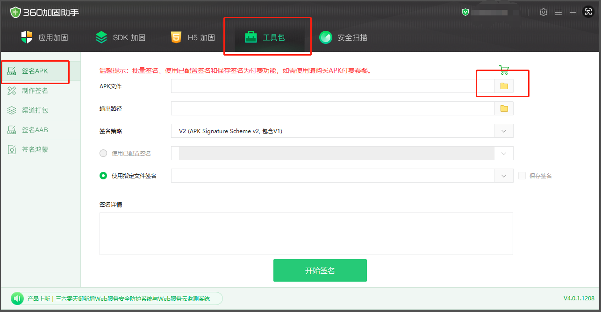Image resolution: width=601 pixels, height=312 pixels.
Task: Open the 产品上新 news link
Action: [x=119, y=298]
